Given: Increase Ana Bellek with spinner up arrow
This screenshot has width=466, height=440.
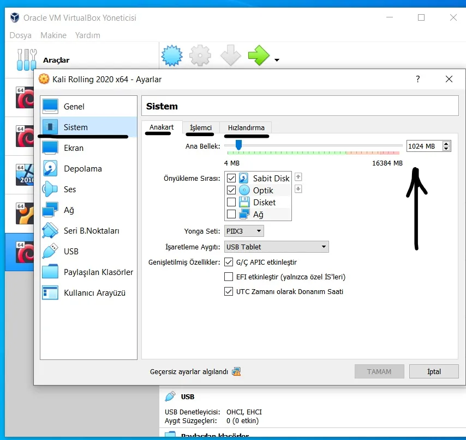Looking at the screenshot, I should 446,144.
